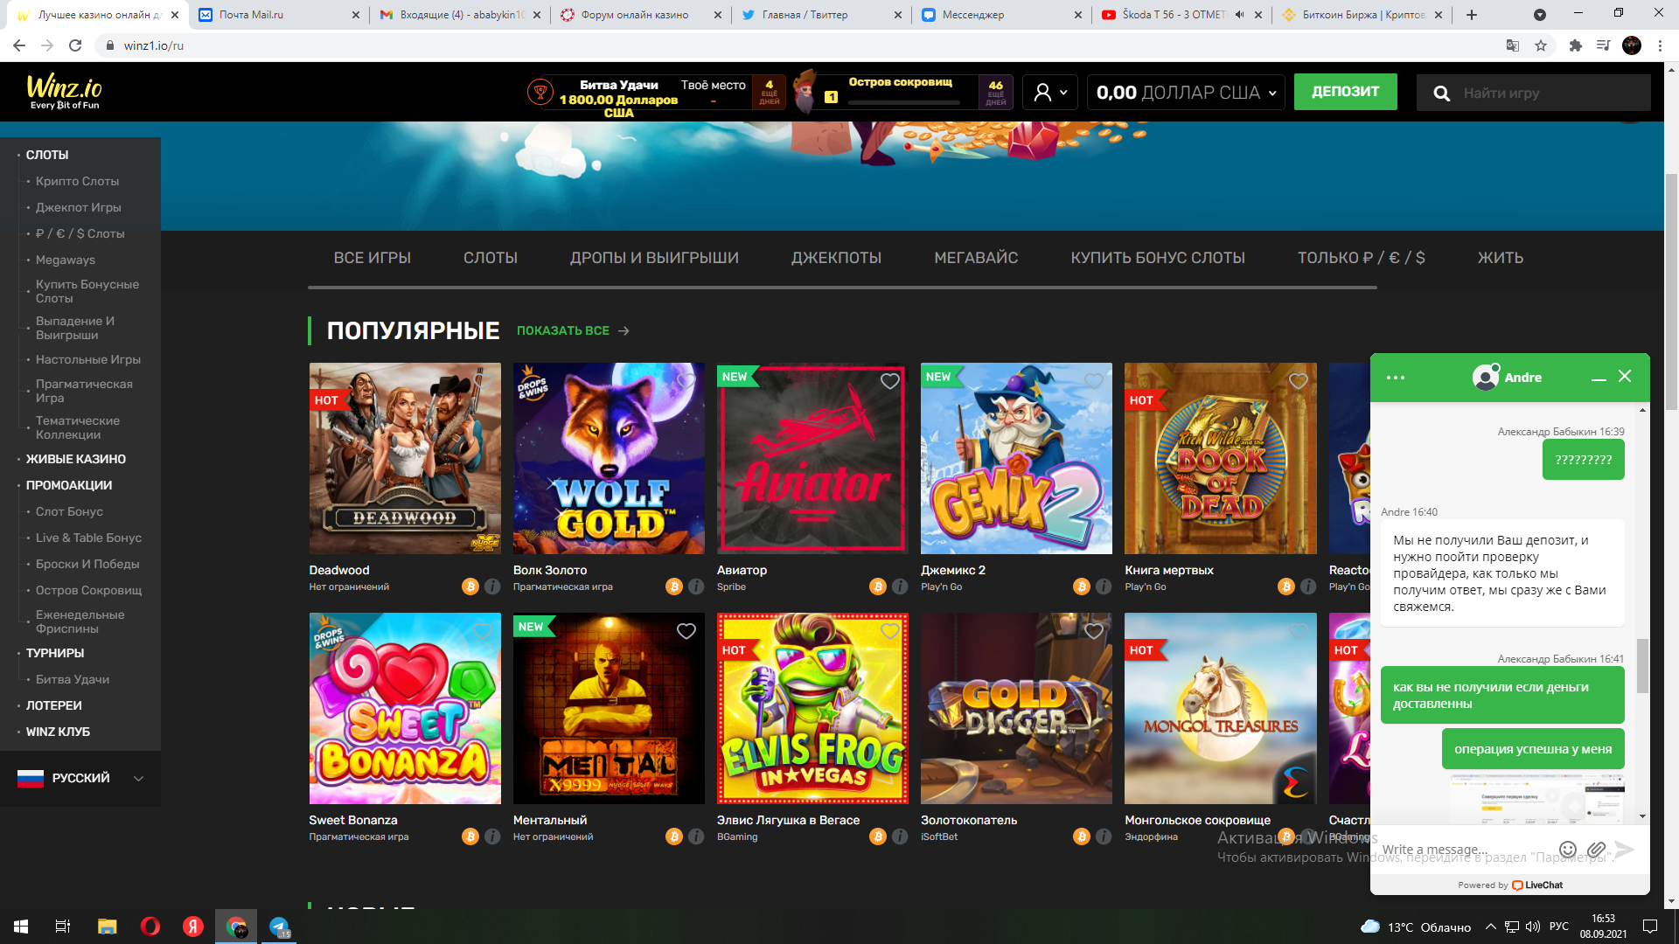Click bitcoin icon under Авиатор
Image resolution: width=1679 pixels, height=944 pixels.
(878, 587)
